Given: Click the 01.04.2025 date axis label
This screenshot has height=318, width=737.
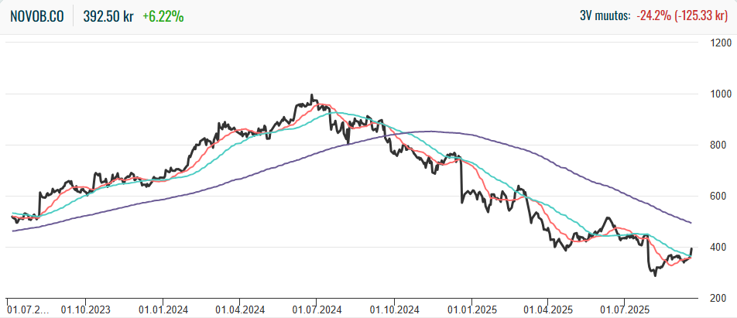Looking at the screenshot, I should pyautogui.click(x=547, y=308).
